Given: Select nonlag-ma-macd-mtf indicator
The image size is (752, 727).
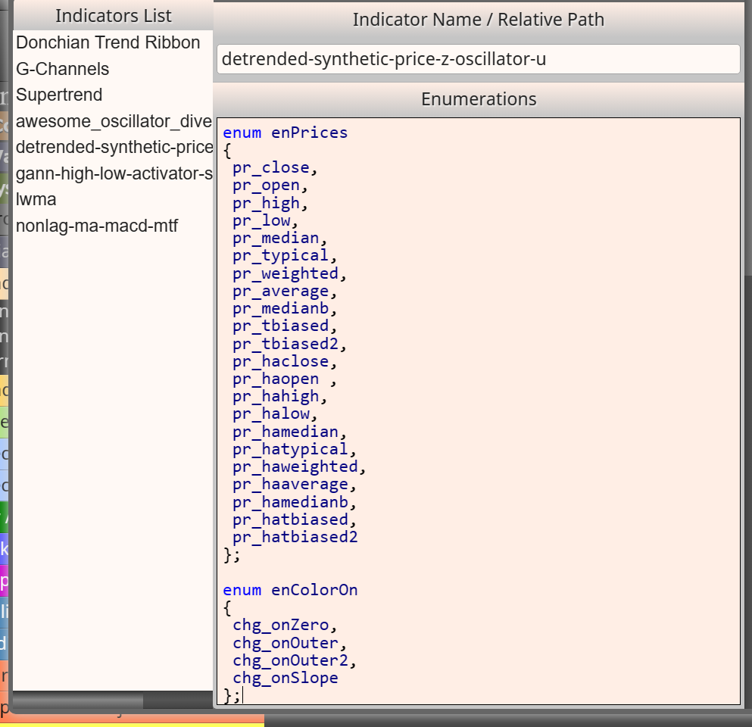Looking at the screenshot, I should click(97, 226).
